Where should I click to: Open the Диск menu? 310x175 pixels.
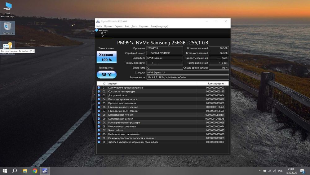tap(134, 26)
